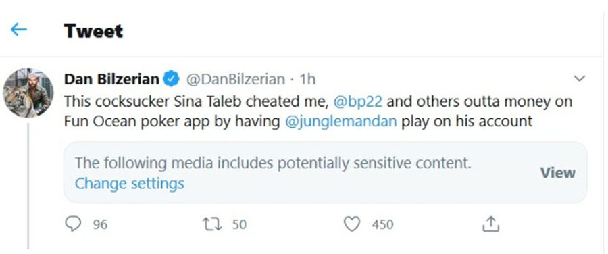The height and width of the screenshot is (254, 608).
Task: Go back using the blue arrow
Action: coord(19,30)
